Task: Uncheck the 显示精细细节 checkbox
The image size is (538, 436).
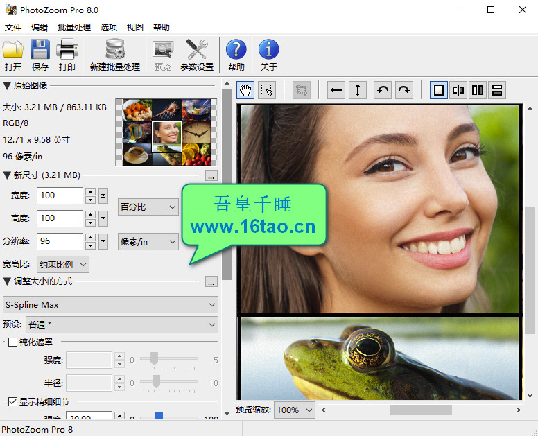Action: coord(12,401)
